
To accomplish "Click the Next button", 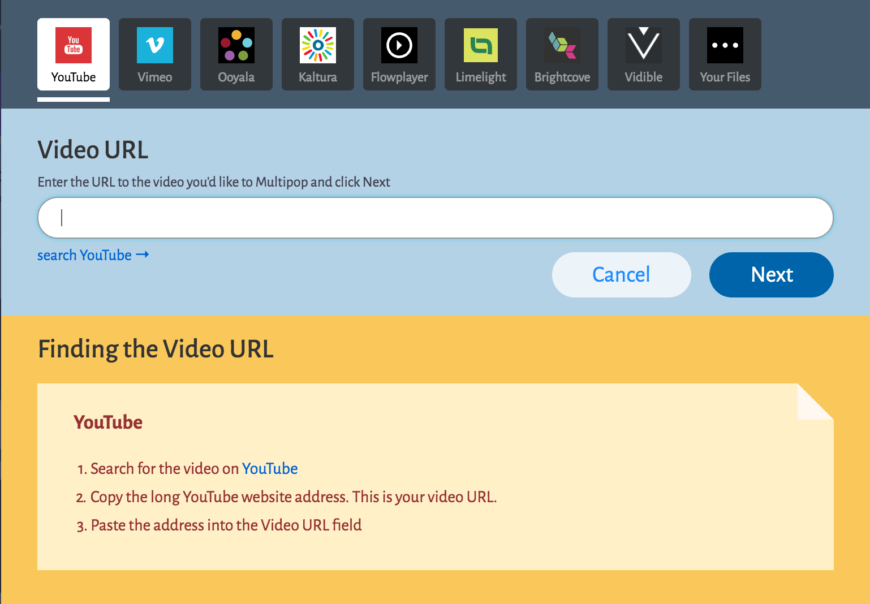I will pos(772,275).
